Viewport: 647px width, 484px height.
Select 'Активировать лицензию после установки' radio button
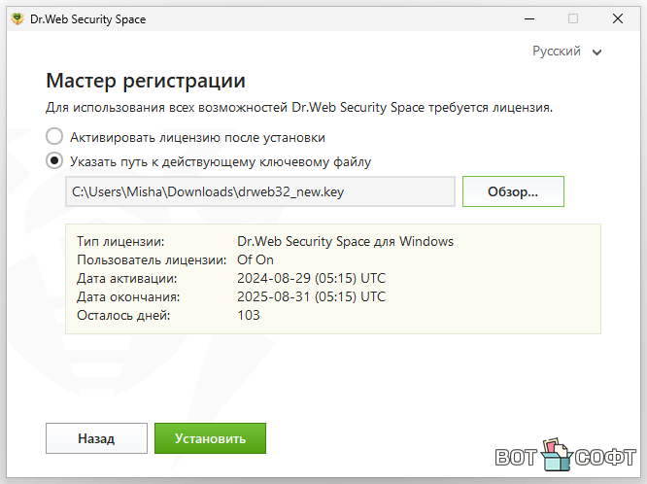click(x=54, y=137)
